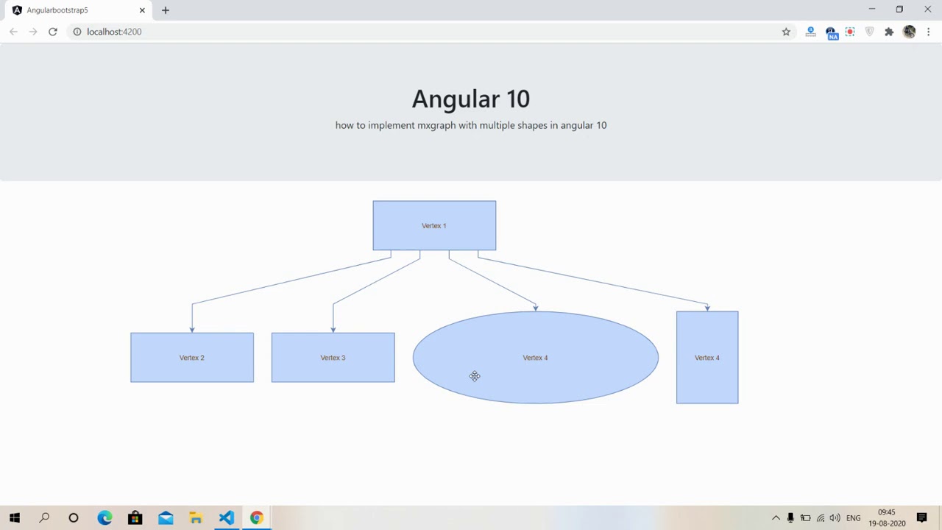This screenshot has height=530, width=942.
Task: Open File Explorer from taskbar
Action: point(196,517)
